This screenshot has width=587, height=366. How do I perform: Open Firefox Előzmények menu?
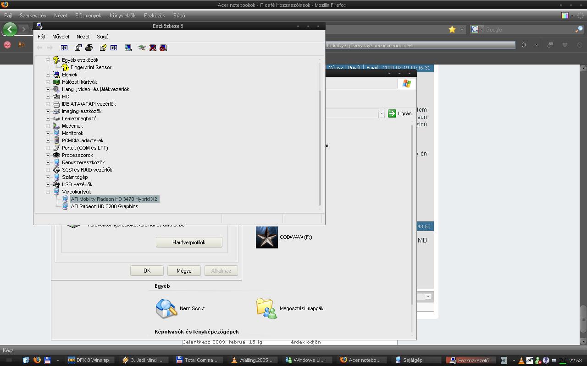pos(88,16)
